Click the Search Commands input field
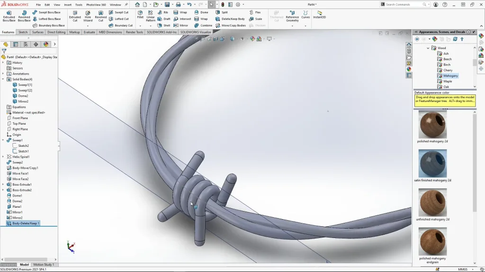The image size is (485, 272). pyautogui.click(x=403, y=5)
